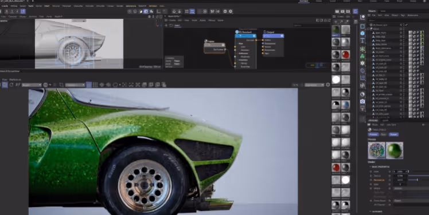Click the gear deformer icon in side palette
429x215 pixels.
click(362, 63)
